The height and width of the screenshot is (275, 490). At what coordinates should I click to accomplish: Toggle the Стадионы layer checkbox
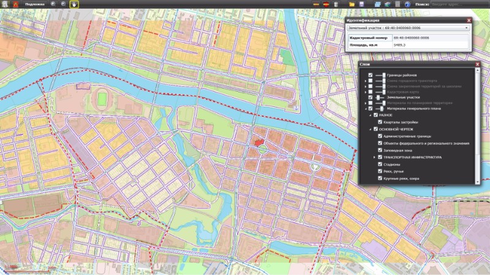coord(380,164)
